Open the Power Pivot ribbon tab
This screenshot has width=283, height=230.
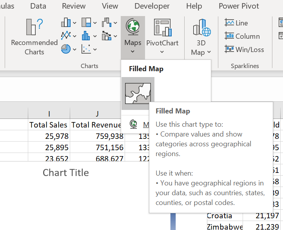(x=239, y=6)
